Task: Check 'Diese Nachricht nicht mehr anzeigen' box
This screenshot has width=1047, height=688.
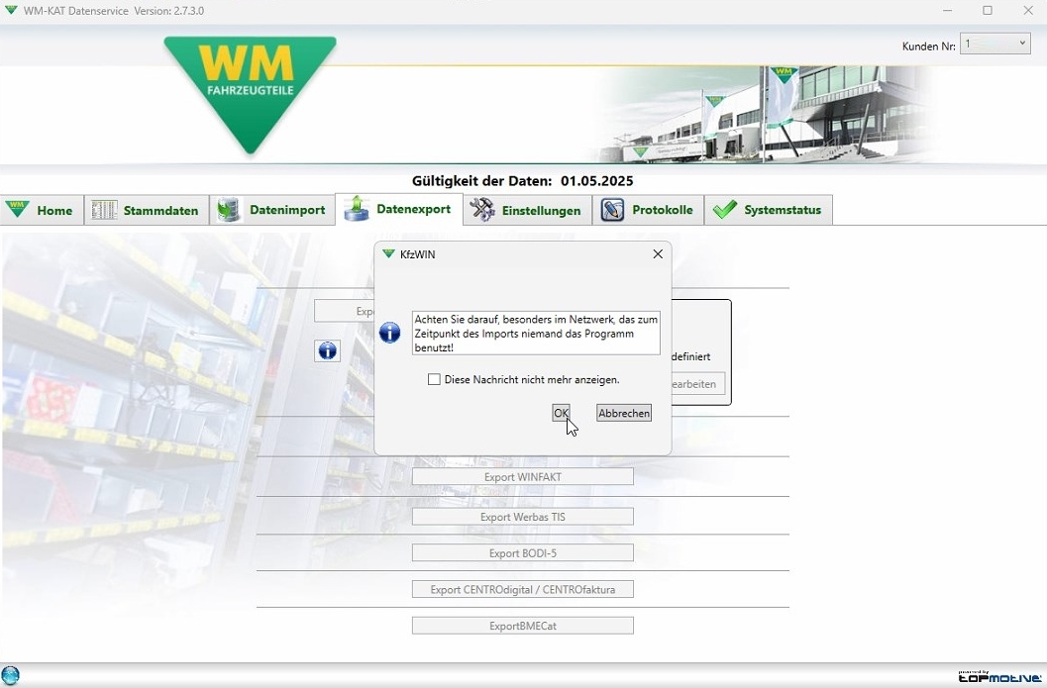Action: [434, 380]
